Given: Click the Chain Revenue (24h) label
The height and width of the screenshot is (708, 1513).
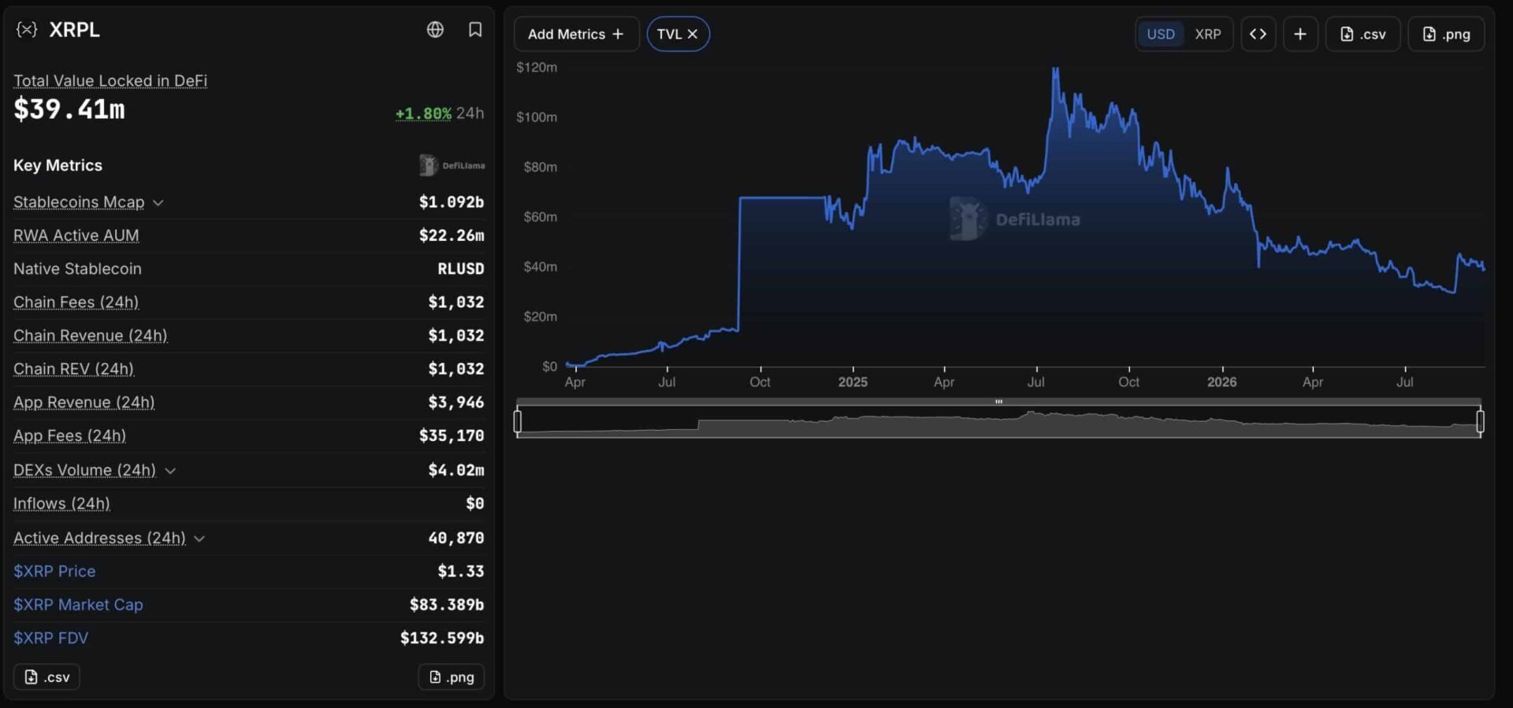Looking at the screenshot, I should (x=91, y=335).
